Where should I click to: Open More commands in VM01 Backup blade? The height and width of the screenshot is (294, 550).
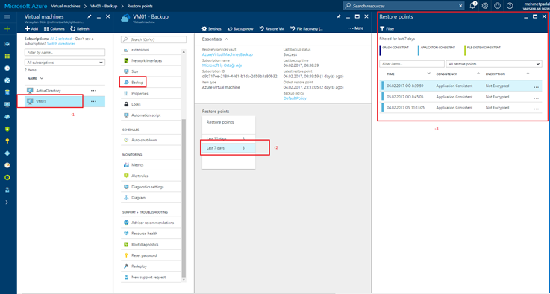pos(356,28)
